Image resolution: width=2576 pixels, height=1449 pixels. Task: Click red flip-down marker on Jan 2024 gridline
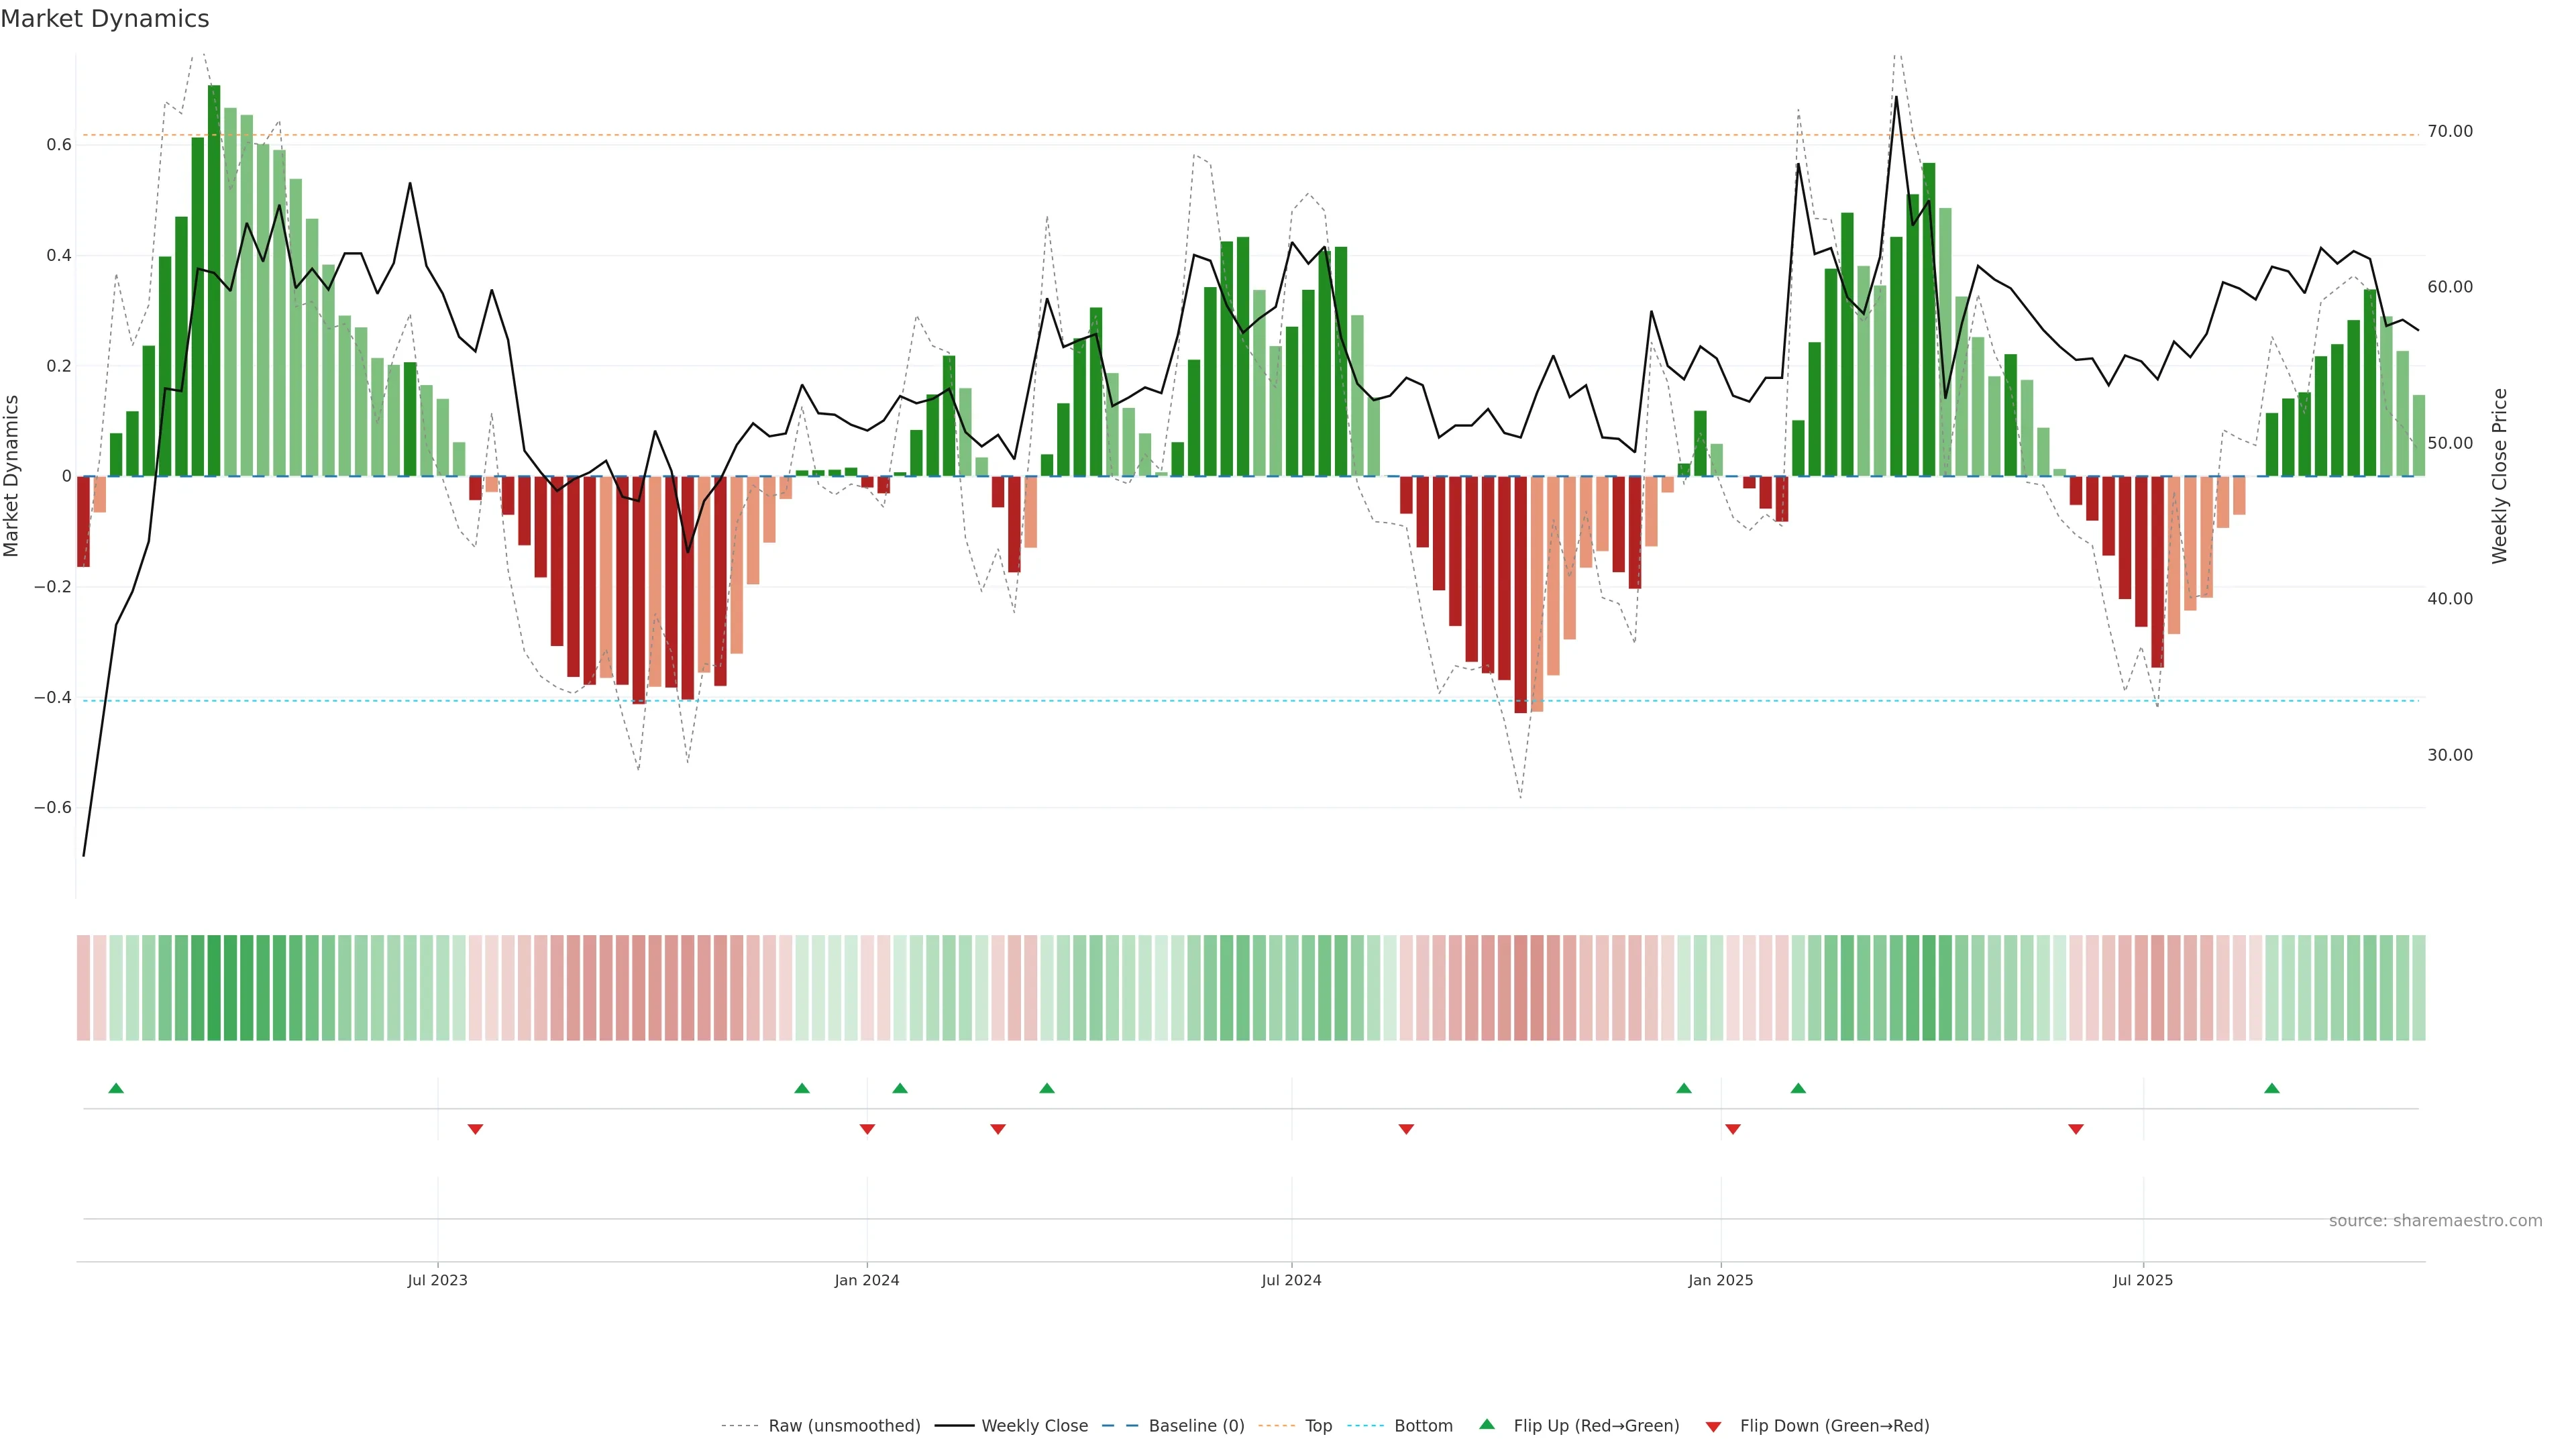pos(867,1129)
